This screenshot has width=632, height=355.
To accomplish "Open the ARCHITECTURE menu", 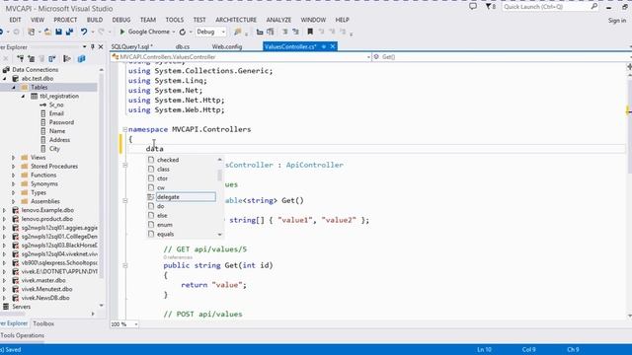I will [236, 20].
